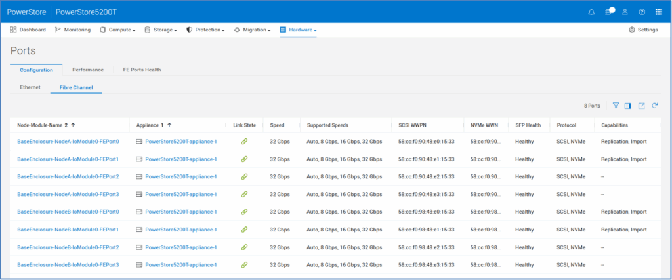Click WWPN 58:cc:f0:98:48:e1:15:33

click(427, 230)
